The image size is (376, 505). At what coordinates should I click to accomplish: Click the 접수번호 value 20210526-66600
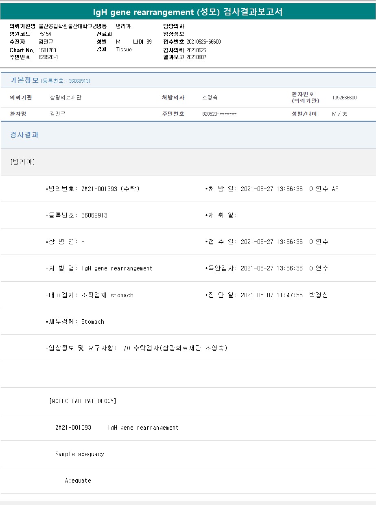point(203,42)
